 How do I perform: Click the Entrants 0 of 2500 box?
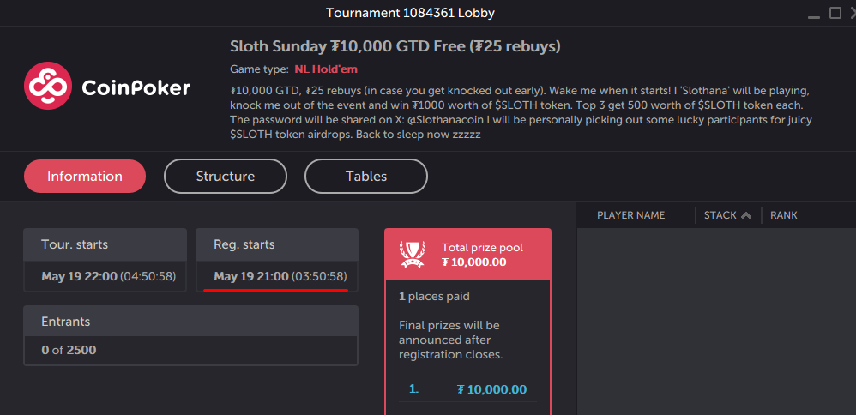click(190, 335)
